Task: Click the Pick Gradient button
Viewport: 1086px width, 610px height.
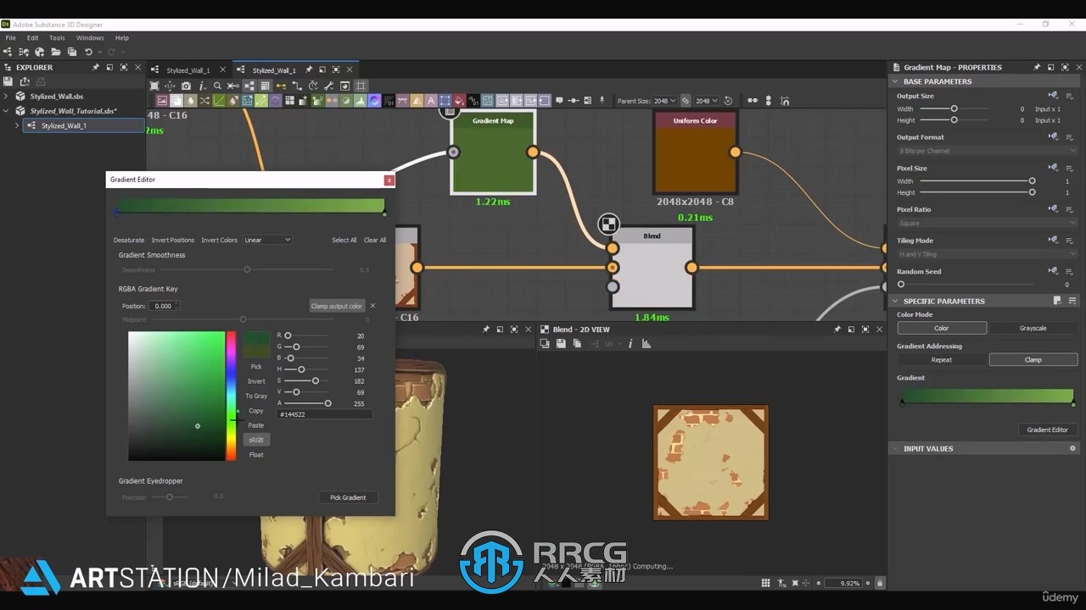Action: [x=348, y=497]
